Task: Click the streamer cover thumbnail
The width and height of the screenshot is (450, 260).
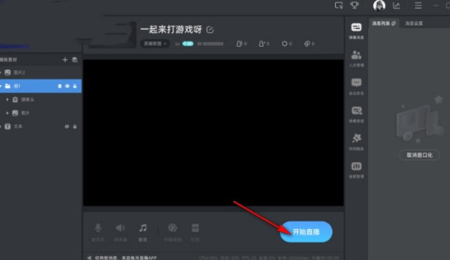Action: coord(112,34)
